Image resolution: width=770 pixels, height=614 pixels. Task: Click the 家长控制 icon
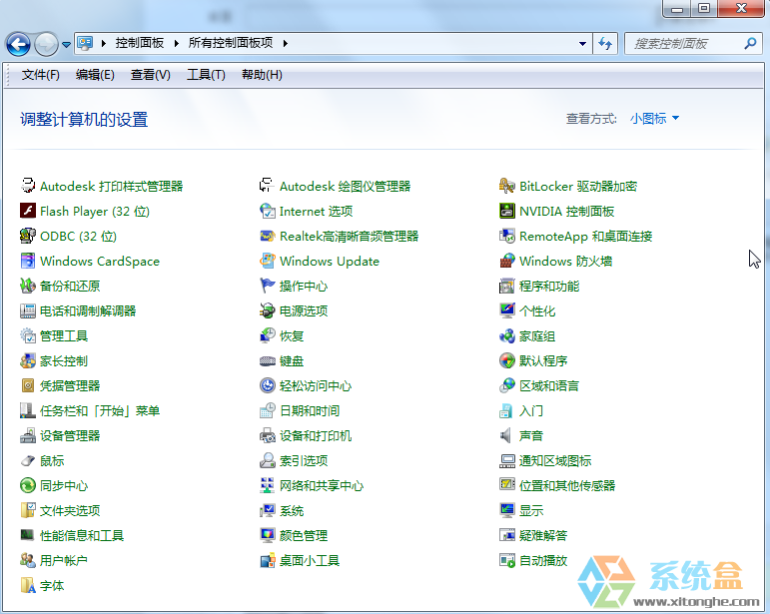(x=28, y=360)
